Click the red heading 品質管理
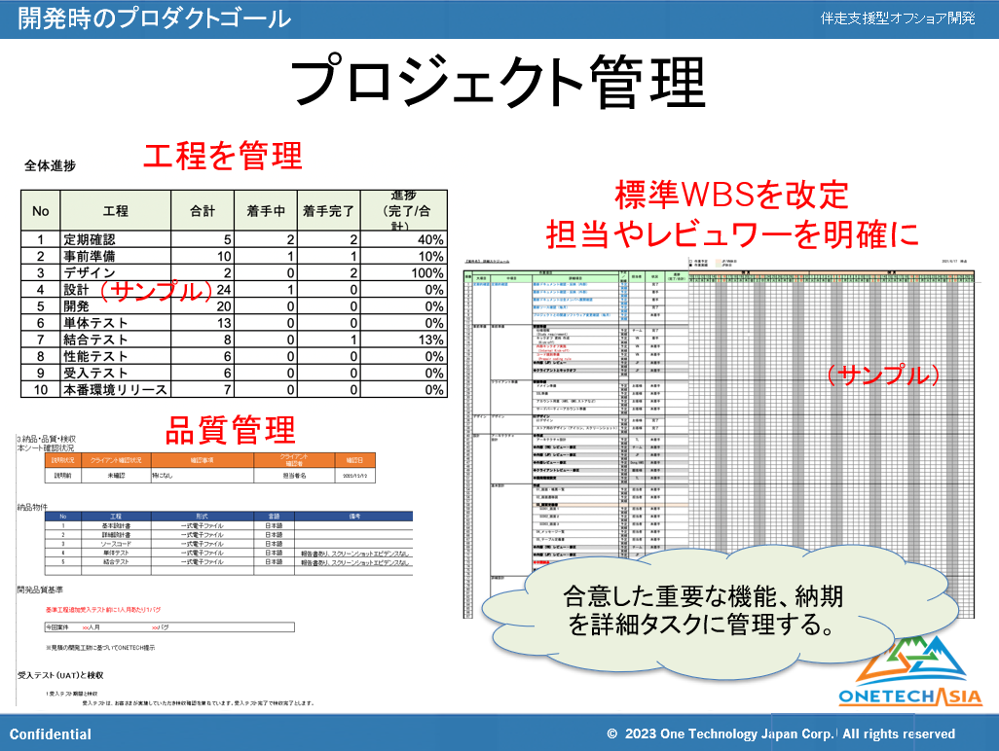The height and width of the screenshot is (751, 999). (230, 430)
